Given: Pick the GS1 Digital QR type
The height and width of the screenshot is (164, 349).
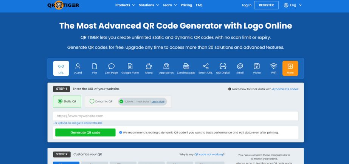Looking at the screenshot, I should (223, 68).
